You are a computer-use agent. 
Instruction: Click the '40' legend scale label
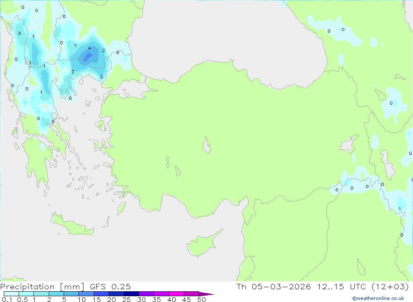tap(172, 300)
